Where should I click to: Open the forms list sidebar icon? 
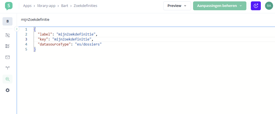click(x=7, y=46)
